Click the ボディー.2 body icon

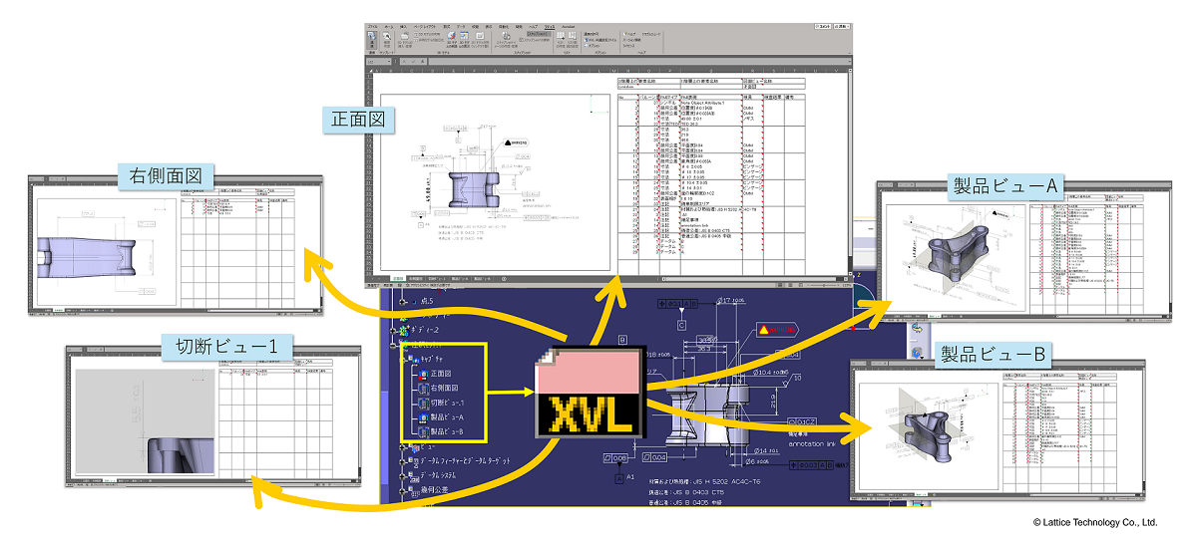(x=404, y=329)
